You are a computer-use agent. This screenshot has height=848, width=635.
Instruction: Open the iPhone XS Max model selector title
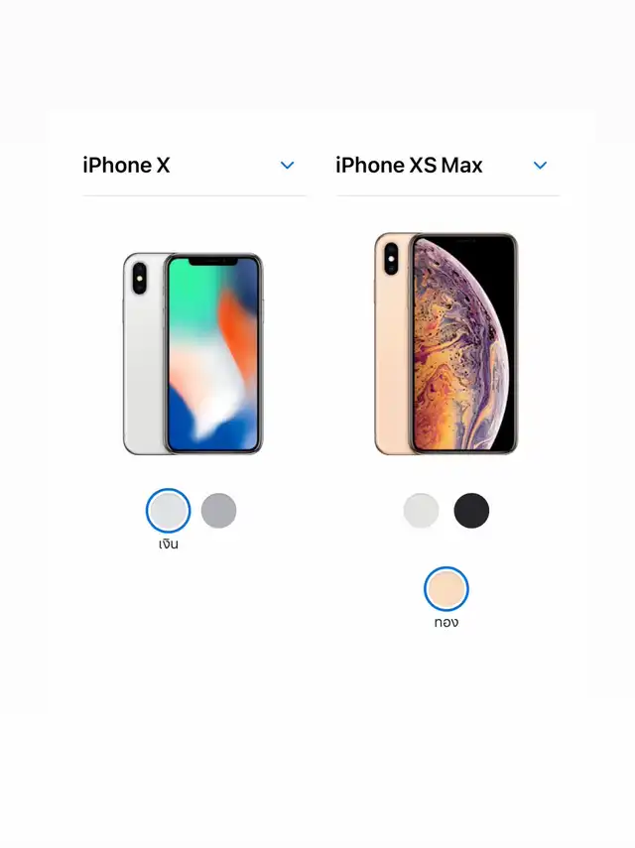pyautogui.click(x=409, y=165)
